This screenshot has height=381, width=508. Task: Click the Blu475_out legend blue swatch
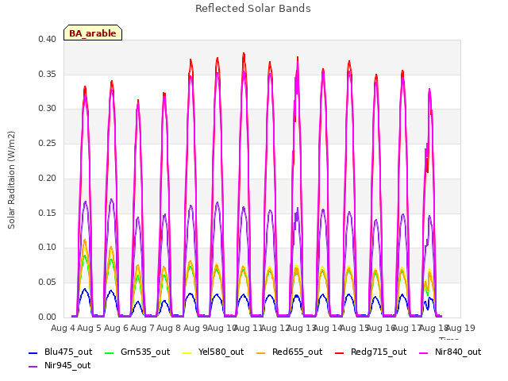tap(33, 352)
